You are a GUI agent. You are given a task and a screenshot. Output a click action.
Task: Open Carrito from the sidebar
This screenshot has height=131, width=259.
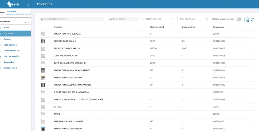[x=7, y=39]
